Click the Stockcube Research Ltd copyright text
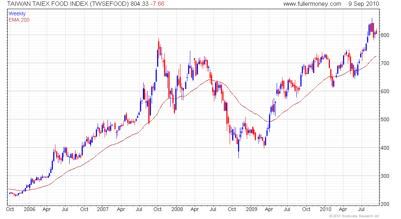The width and height of the screenshot is (401, 219). pos(354,216)
